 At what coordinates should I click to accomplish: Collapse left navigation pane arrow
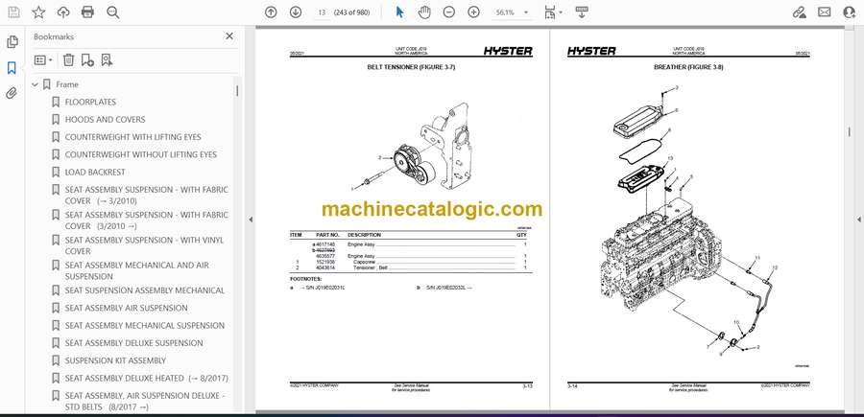(x=251, y=220)
